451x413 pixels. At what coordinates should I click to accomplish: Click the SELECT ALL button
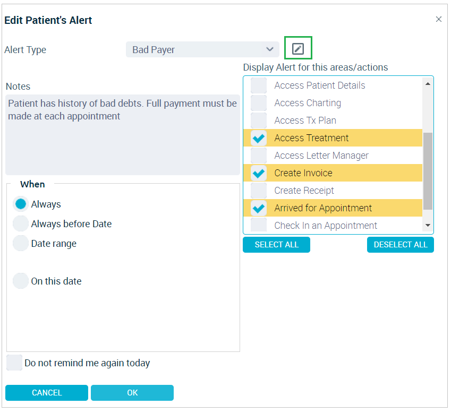tap(276, 245)
